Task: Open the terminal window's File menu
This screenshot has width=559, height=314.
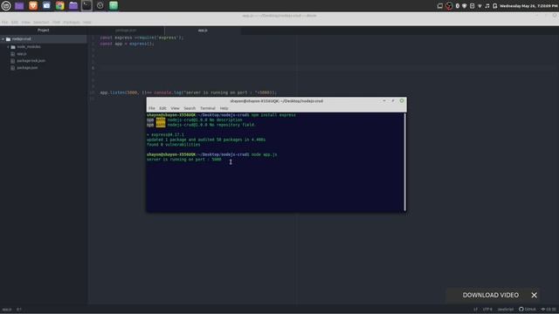Action: 152,108
